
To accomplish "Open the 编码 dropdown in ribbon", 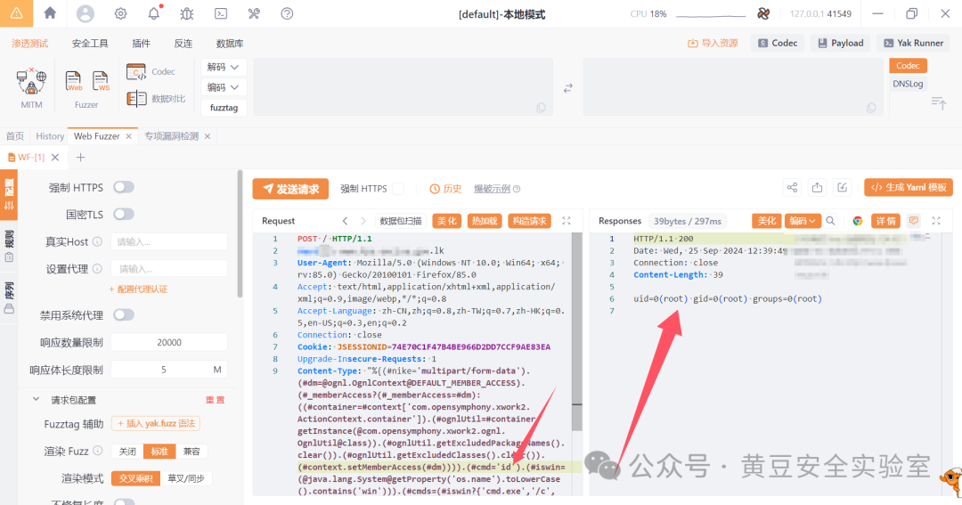I will (x=224, y=87).
